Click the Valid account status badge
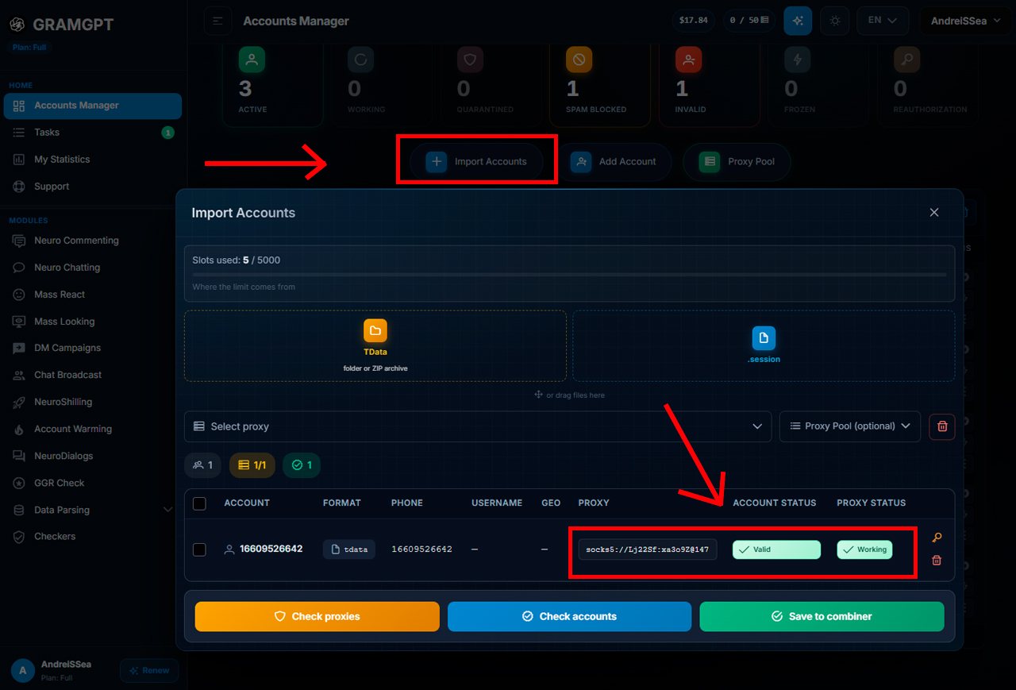The height and width of the screenshot is (690, 1016). point(776,549)
